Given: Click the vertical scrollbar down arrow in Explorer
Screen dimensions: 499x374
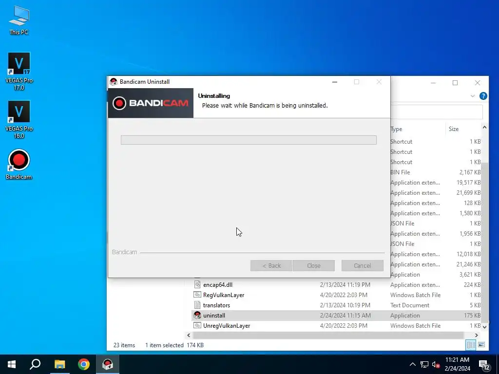Looking at the screenshot, I should pos(484,327).
